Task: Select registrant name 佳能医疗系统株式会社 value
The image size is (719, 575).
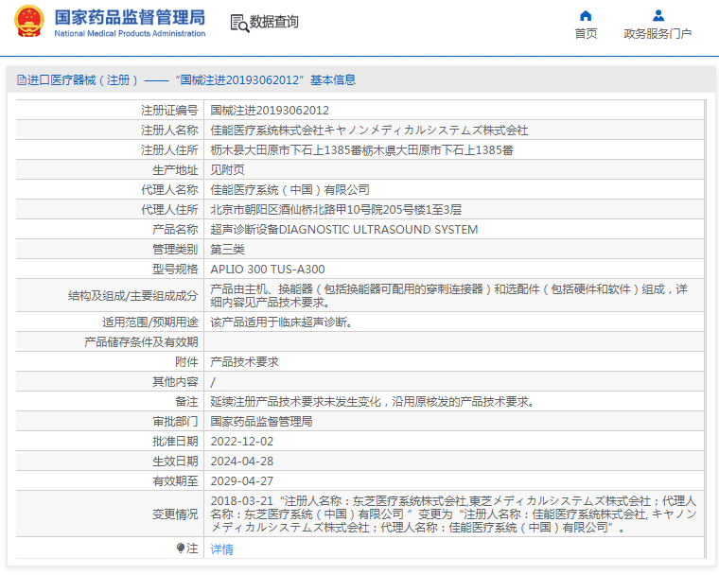Action: point(369,131)
